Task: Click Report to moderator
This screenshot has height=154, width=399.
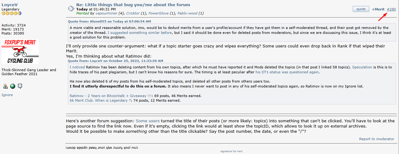Action: [376, 139]
